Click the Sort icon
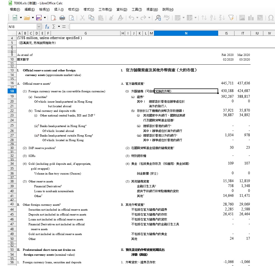This screenshot has width=275, height=266. coord(204,18)
